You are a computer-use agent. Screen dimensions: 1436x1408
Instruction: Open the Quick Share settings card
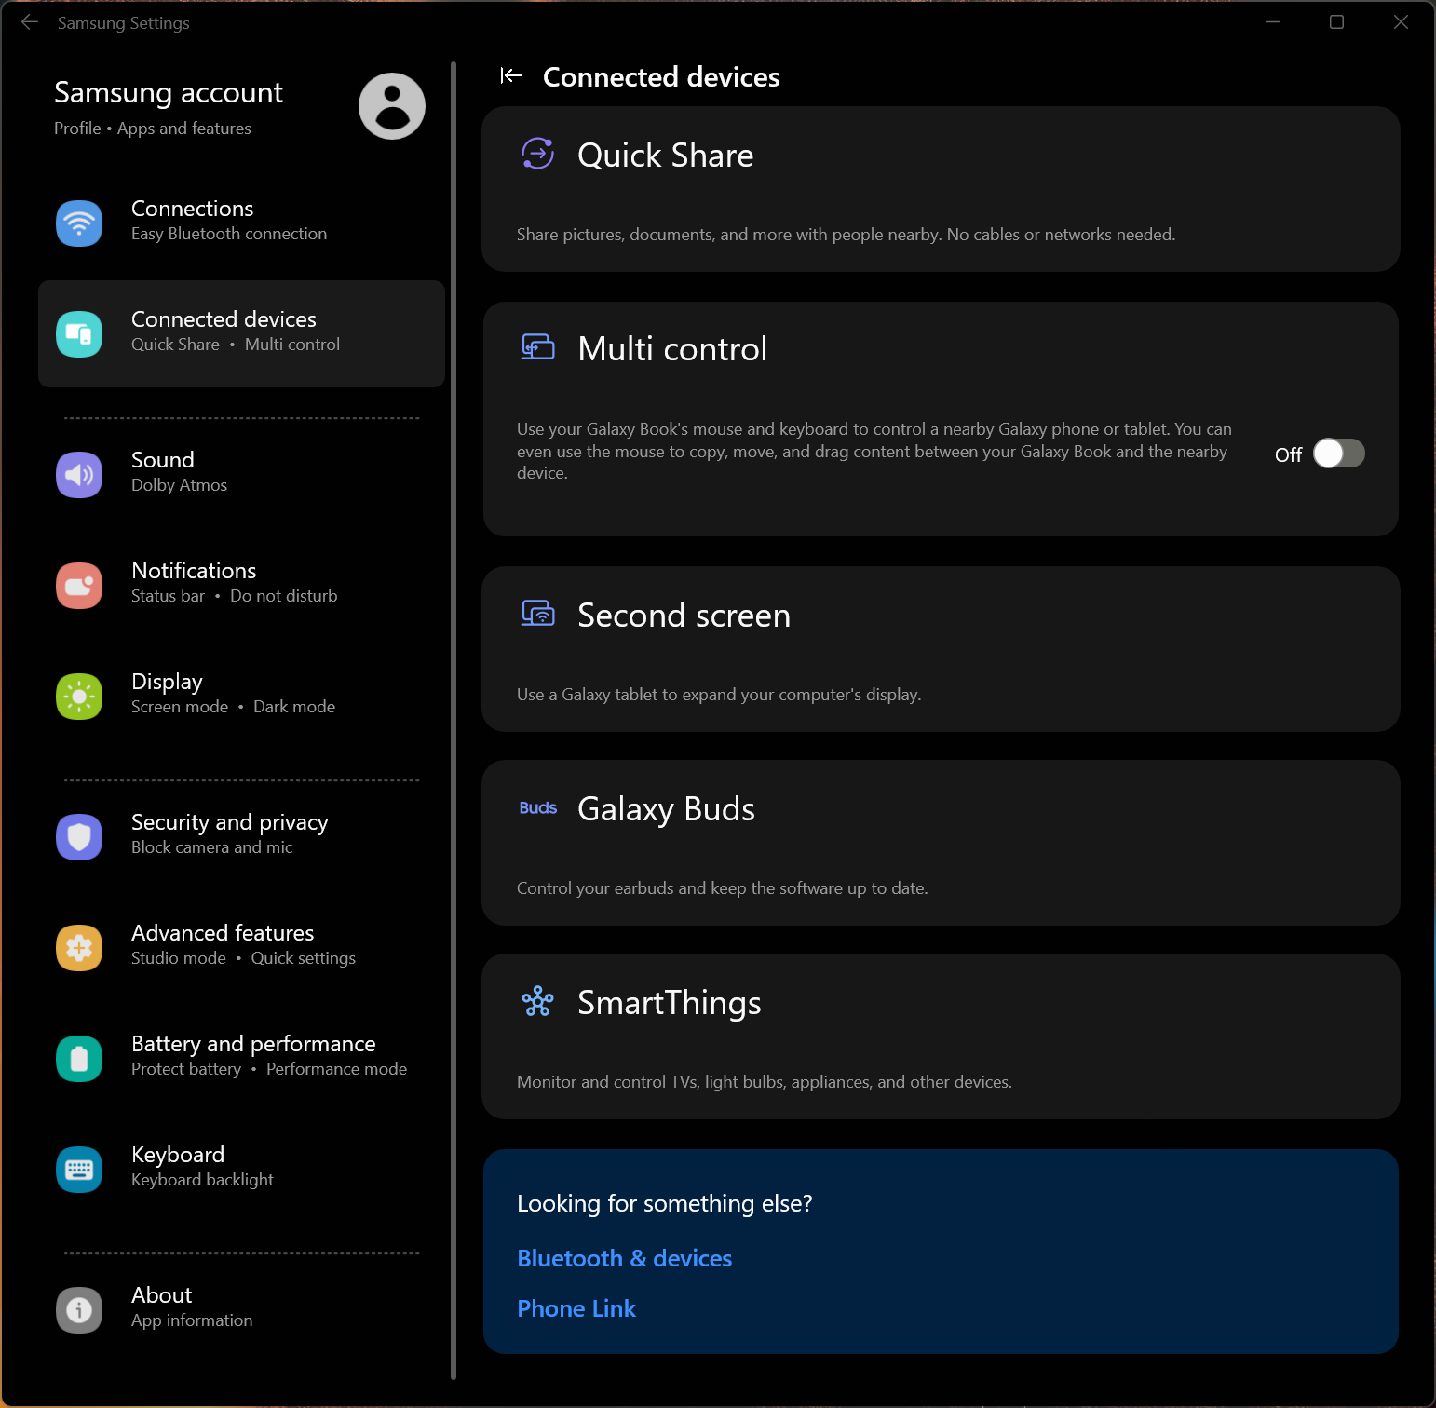pos(941,189)
